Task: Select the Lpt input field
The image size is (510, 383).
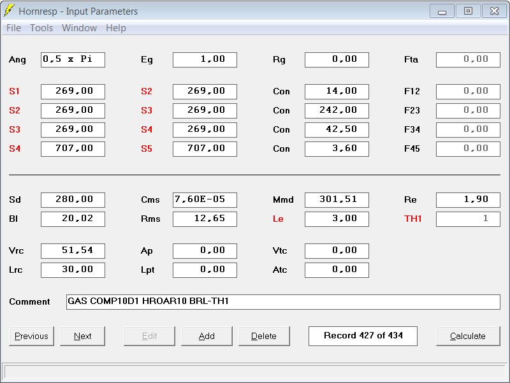Action: pos(205,270)
